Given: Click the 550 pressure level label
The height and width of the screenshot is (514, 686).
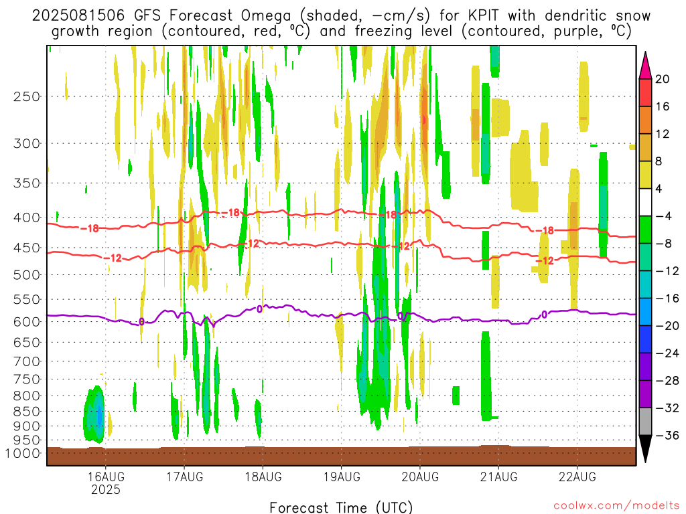Looking at the screenshot, I should coord(27,299).
